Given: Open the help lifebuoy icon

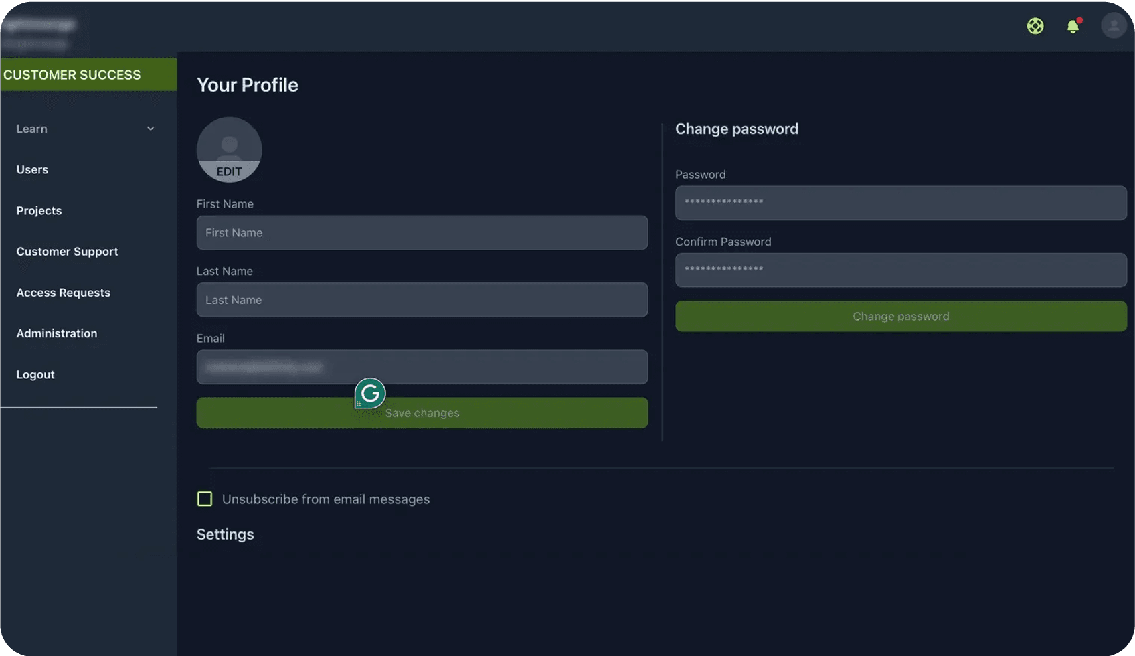Looking at the screenshot, I should [x=1035, y=26].
